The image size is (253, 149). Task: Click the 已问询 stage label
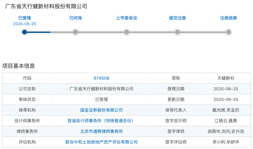pyautogui.click(x=76, y=18)
